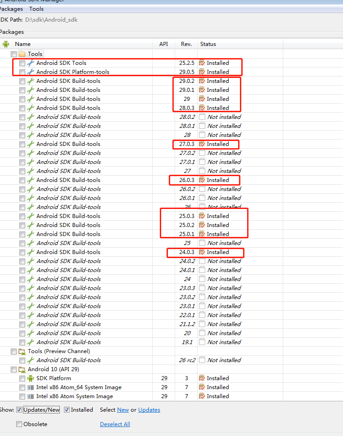Click the wrench icon on Build-tools 23.0.3 row

point(31,288)
